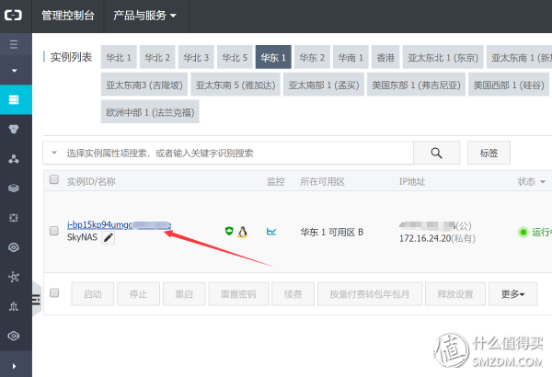Switch to the 华北 1 region tab
Viewport: 552px width, 377px height.
tap(119, 57)
